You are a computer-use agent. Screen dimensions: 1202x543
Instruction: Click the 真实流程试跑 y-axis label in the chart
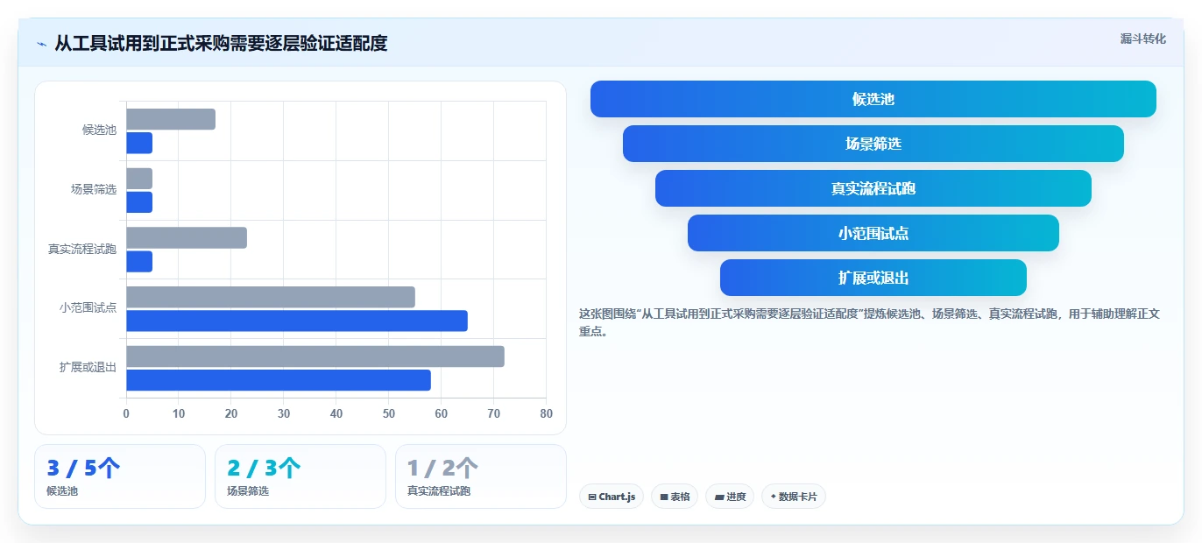pyautogui.click(x=82, y=249)
